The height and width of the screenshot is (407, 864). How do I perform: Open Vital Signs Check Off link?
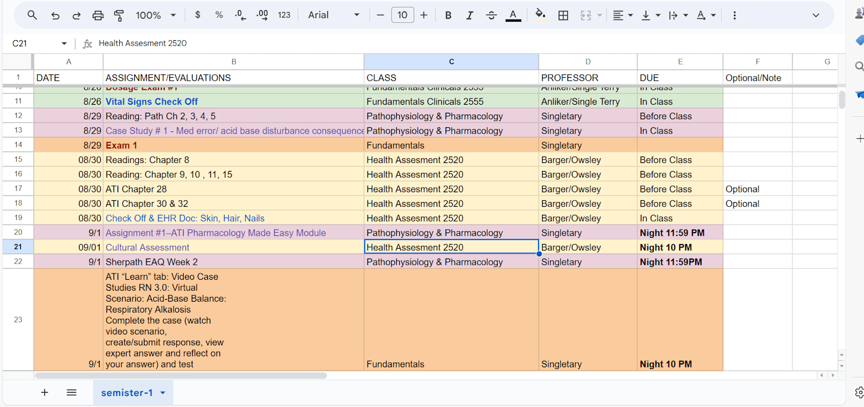(x=151, y=101)
